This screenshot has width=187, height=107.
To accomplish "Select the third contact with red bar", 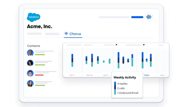I will pyautogui.click(x=30, y=73).
